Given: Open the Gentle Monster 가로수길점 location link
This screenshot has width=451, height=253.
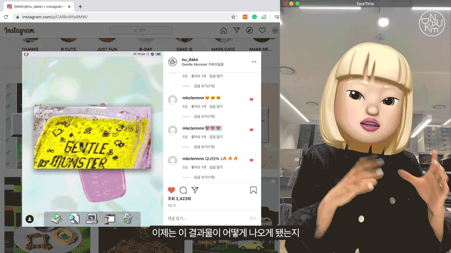Looking at the screenshot, I should click(x=202, y=65).
